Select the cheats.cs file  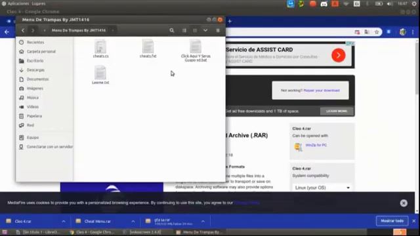click(100, 49)
